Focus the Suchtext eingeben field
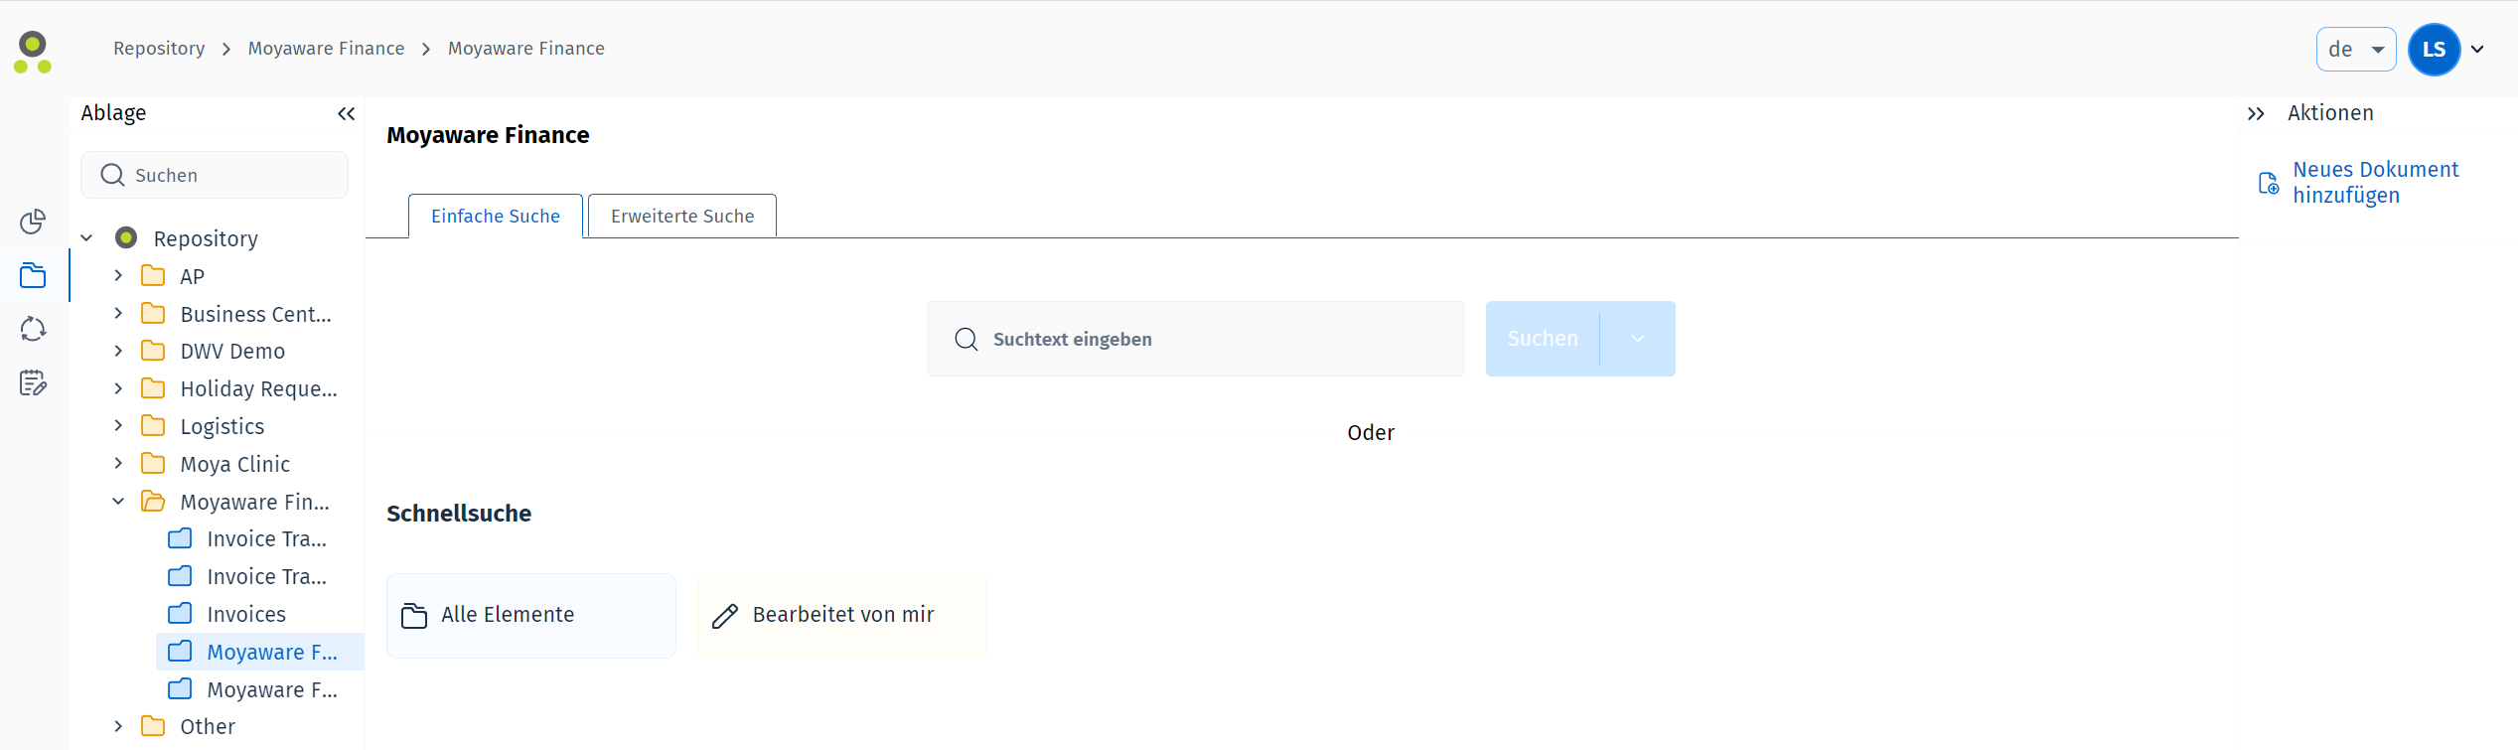The height and width of the screenshot is (750, 2518). 1196,339
